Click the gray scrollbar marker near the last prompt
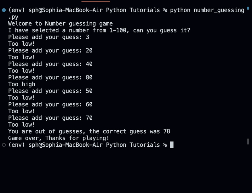 click(248, 141)
